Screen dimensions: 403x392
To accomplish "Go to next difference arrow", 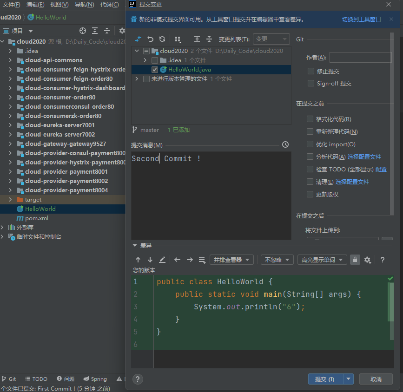I will [x=150, y=260].
